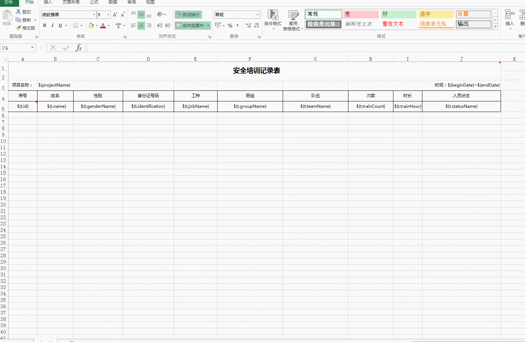
Task: Click the text orientation icon
Action: coord(160,14)
